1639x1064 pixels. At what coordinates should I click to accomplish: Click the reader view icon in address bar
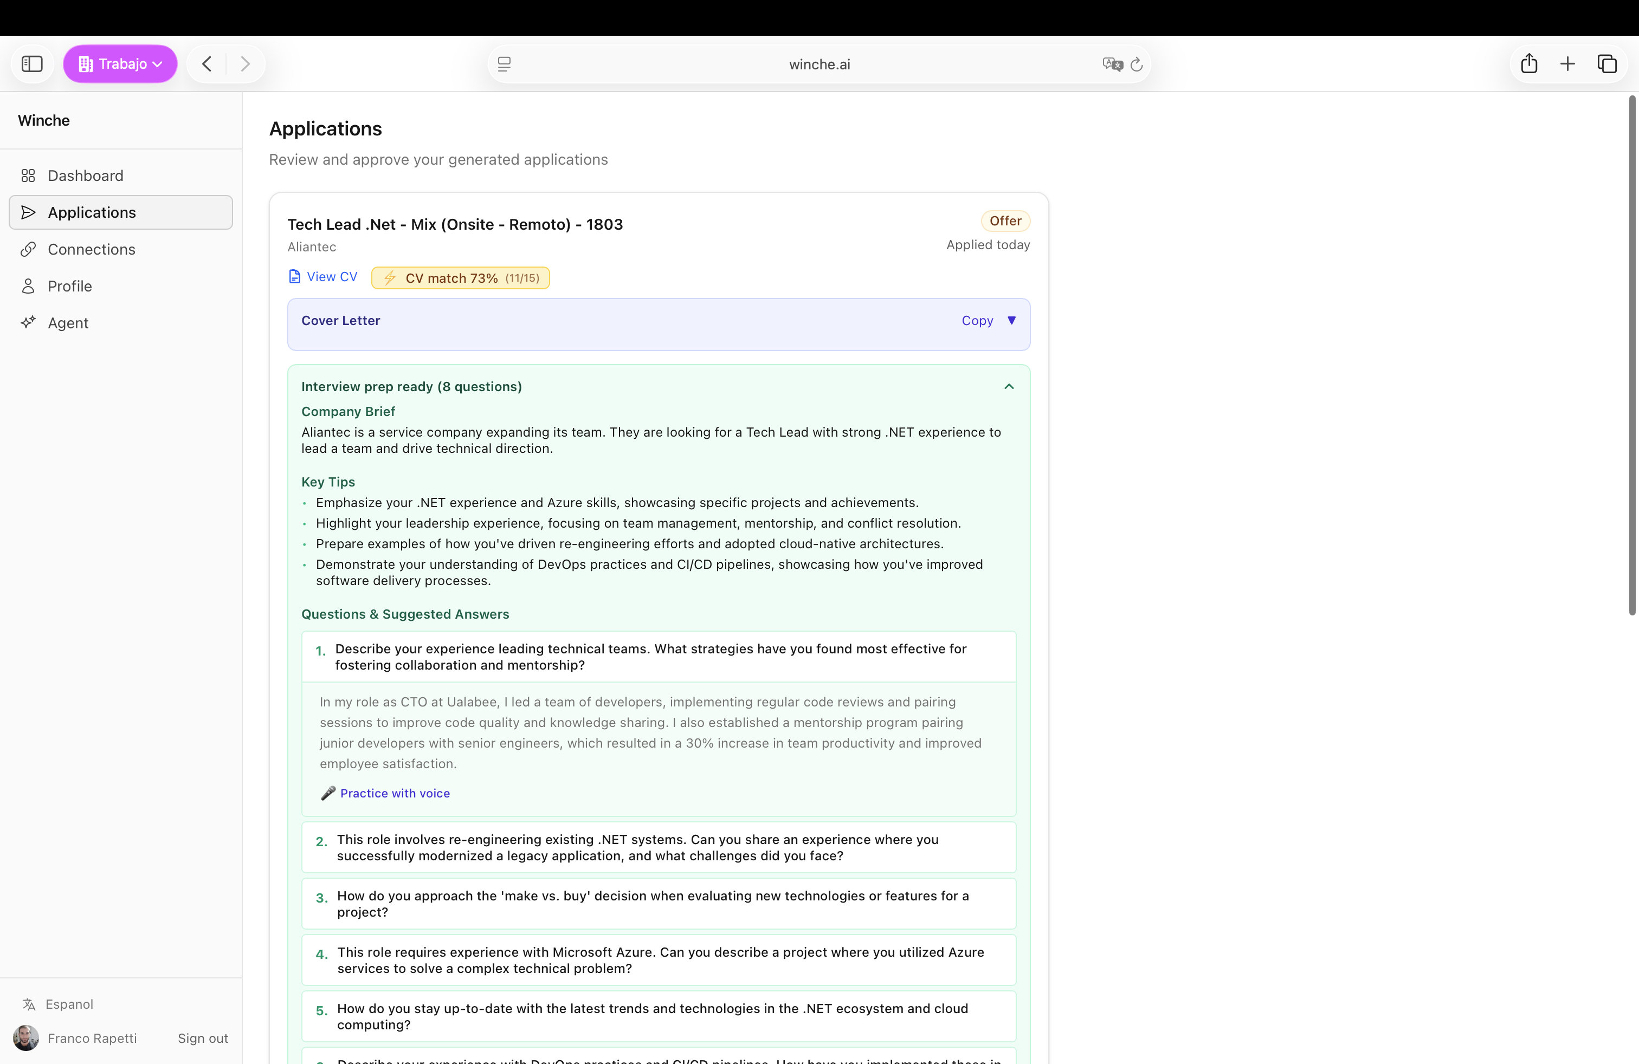[x=504, y=64]
